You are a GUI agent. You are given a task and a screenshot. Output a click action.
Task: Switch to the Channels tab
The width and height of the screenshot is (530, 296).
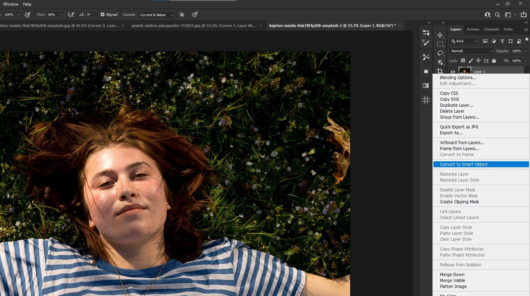[x=491, y=29]
